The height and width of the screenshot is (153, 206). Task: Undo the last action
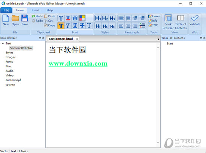(x=37, y=16)
